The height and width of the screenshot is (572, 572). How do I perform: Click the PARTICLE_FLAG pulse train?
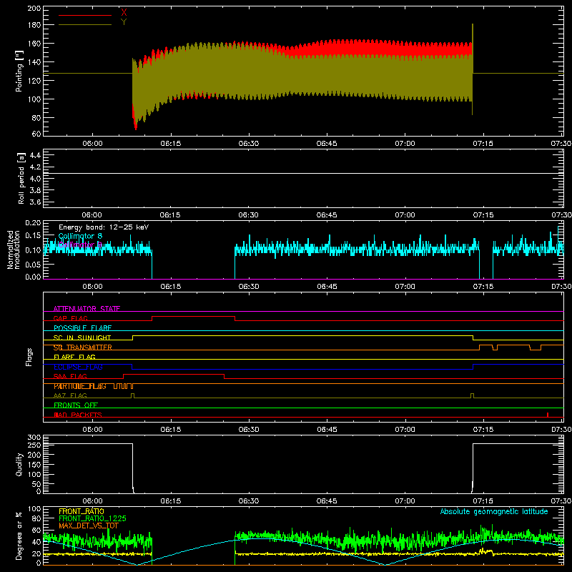click(x=123, y=386)
